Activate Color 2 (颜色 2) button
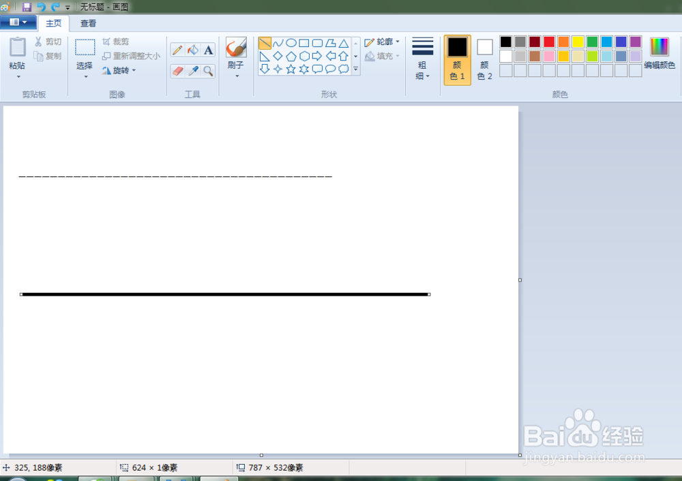 484,60
